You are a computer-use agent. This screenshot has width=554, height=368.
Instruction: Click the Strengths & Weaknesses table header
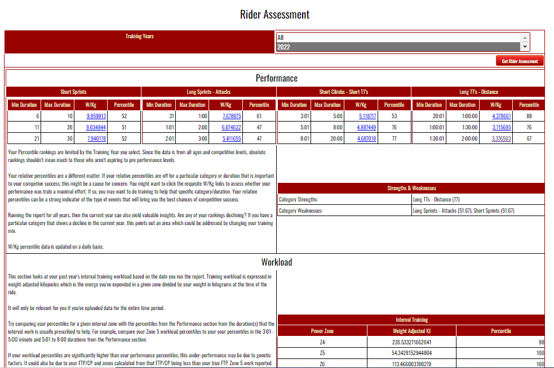411,188
